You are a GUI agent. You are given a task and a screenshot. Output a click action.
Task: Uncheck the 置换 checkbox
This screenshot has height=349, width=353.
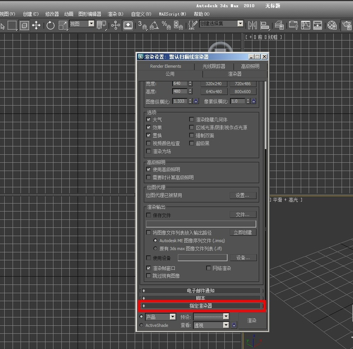pos(148,135)
